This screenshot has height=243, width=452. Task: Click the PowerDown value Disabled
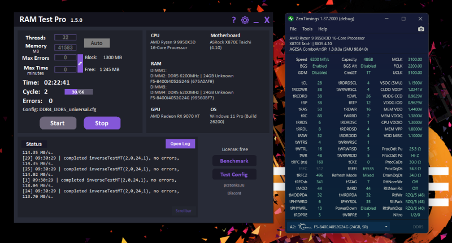pos(368,209)
